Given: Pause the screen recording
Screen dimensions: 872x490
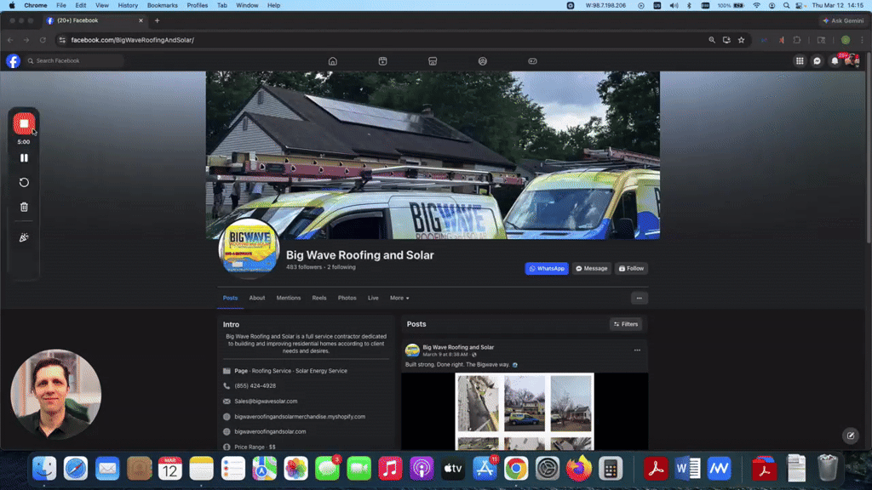Looking at the screenshot, I should 24,157.
